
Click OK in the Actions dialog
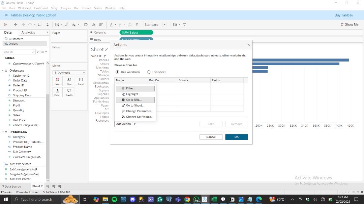tap(236, 137)
